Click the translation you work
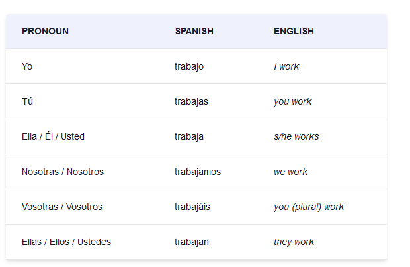The image size is (410, 267). click(x=293, y=102)
